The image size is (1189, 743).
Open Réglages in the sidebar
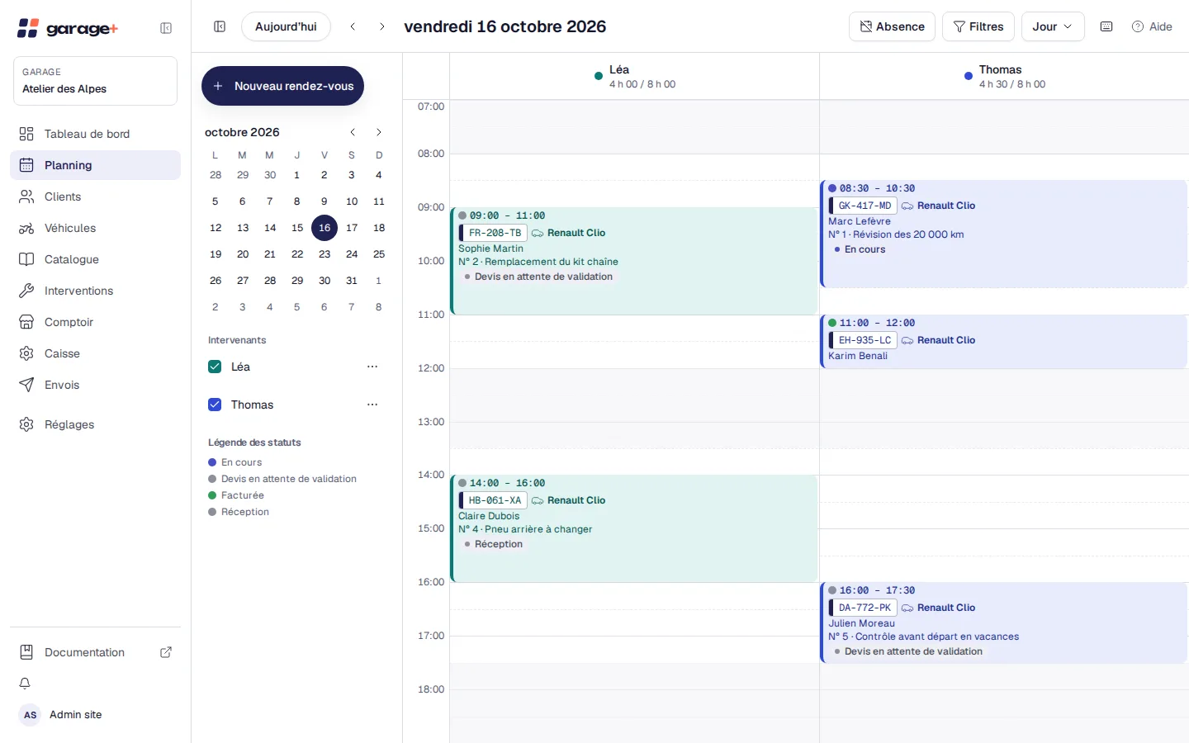[x=95, y=424]
